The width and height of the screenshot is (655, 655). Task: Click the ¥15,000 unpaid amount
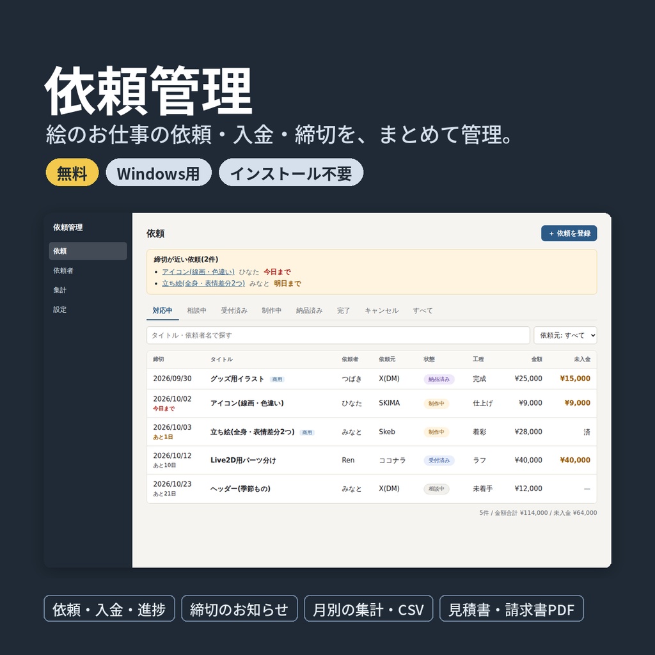pos(575,379)
